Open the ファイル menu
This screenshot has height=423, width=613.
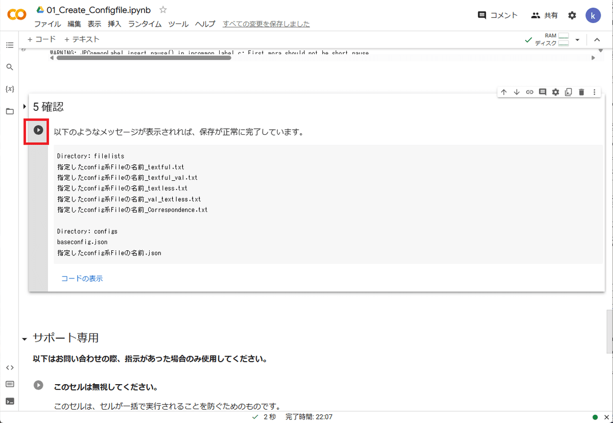coord(48,24)
